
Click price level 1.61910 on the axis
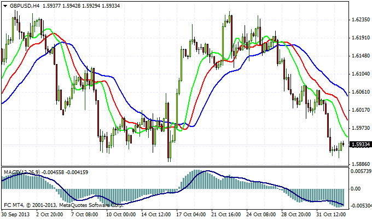tap(361, 38)
